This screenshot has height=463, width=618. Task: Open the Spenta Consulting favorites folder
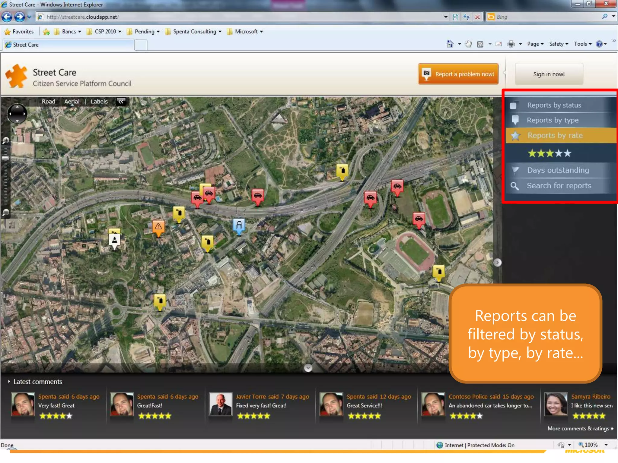[x=193, y=32]
